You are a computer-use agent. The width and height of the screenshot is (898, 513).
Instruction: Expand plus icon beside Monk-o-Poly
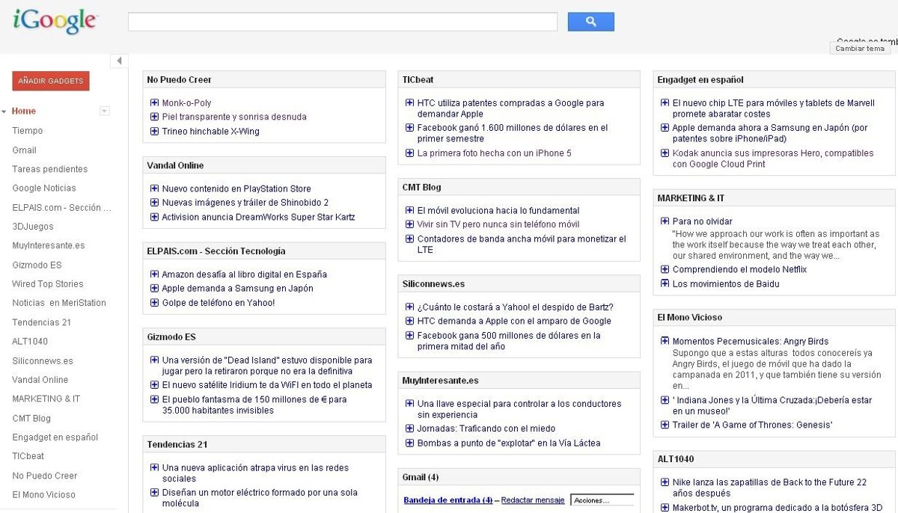(x=154, y=103)
